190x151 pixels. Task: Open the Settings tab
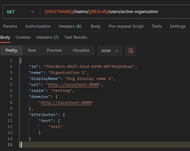coord(178,26)
